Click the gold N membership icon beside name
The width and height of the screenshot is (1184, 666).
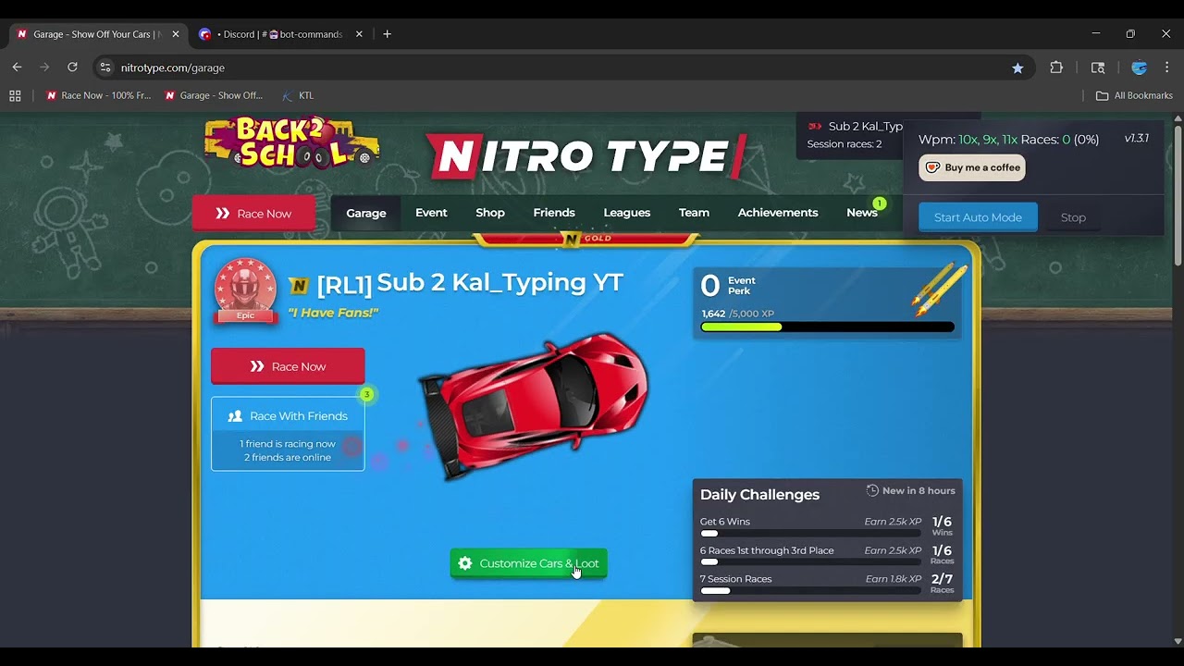(x=298, y=286)
